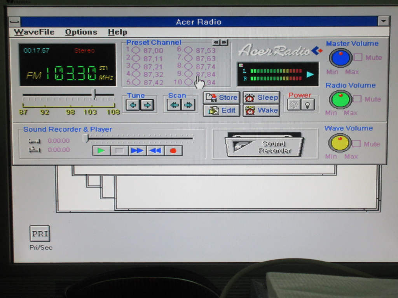Mute the Wave Volume

[356, 144]
